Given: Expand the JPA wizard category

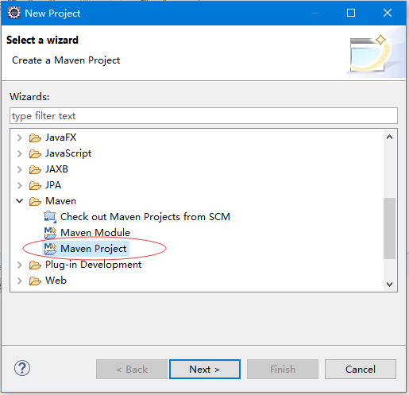Looking at the screenshot, I should click(x=19, y=185).
